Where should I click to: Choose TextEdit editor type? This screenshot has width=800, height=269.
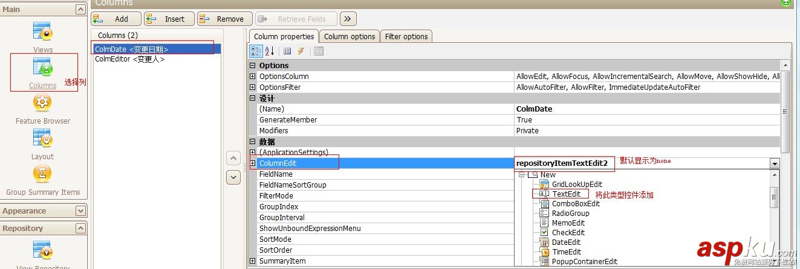(565, 194)
